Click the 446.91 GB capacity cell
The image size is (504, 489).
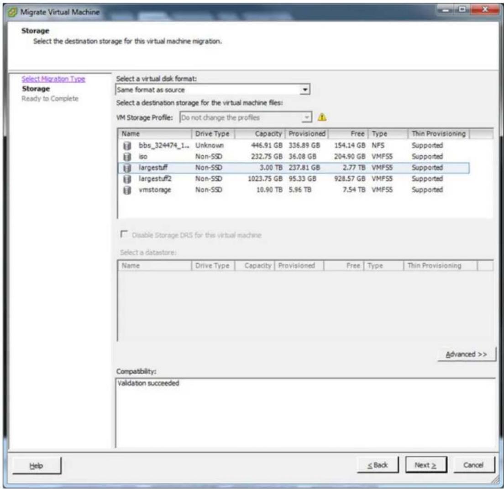(x=267, y=145)
